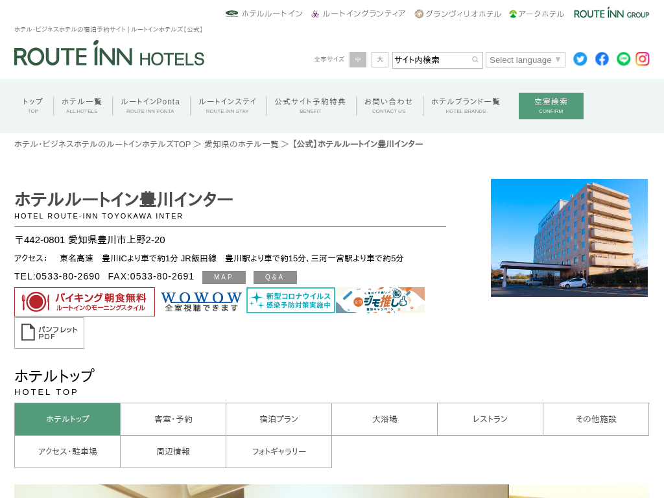Screen dimensions: 664x498
Task: Select the 周辺情報 tab
Action: coord(173,451)
